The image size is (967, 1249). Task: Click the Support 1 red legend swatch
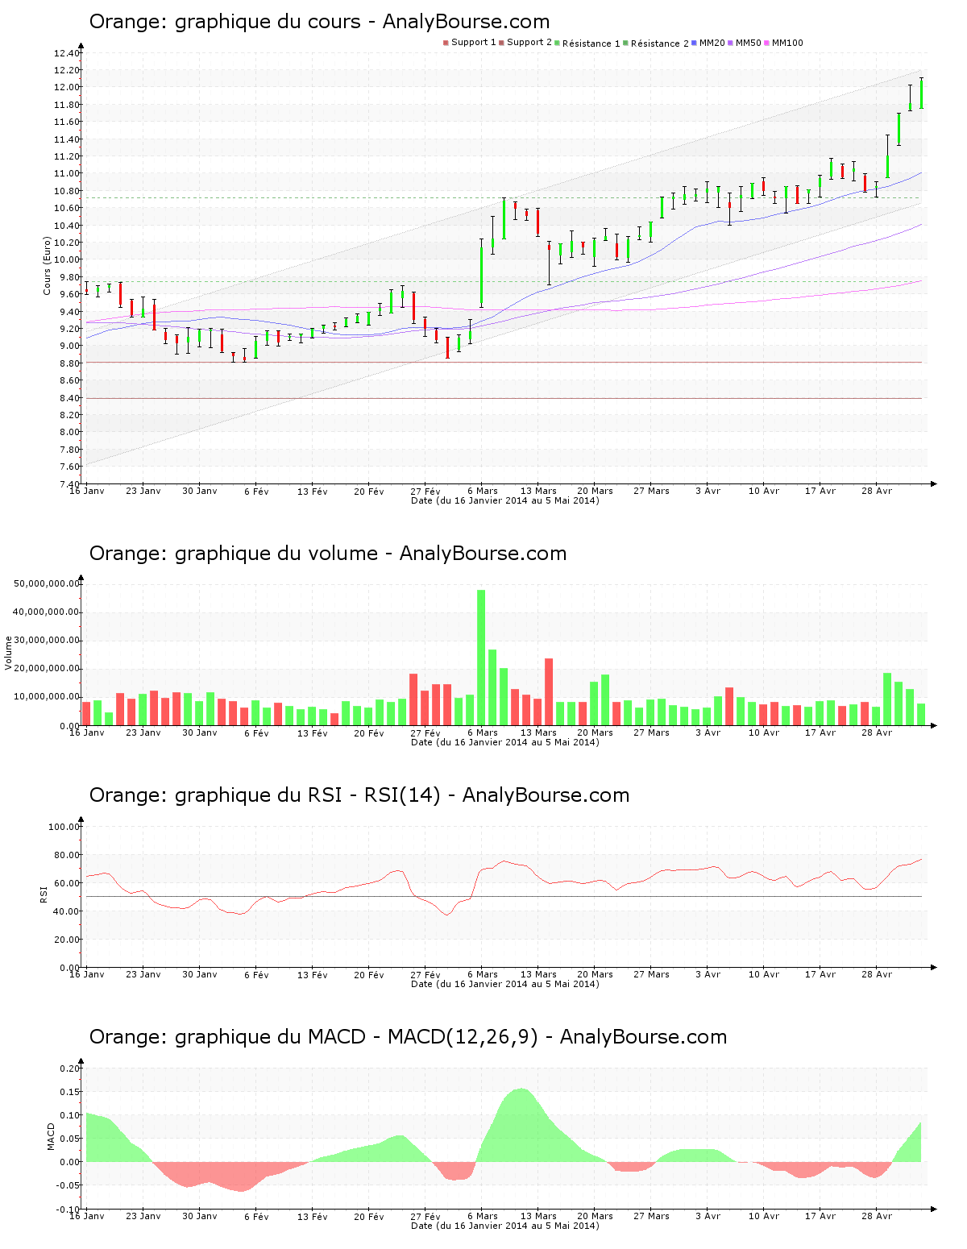coord(446,43)
